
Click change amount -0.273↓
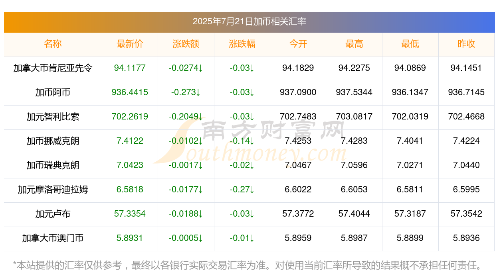pyautogui.click(x=186, y=92)
